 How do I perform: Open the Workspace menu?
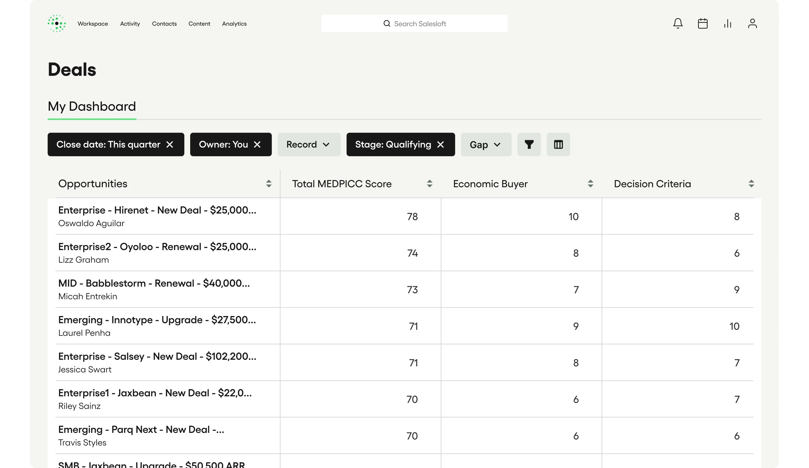[x=93, y=24]
